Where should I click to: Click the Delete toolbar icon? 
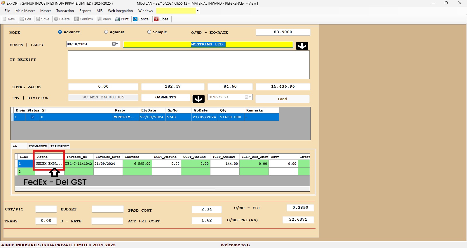pyautogui.click(x=56, y=19)
